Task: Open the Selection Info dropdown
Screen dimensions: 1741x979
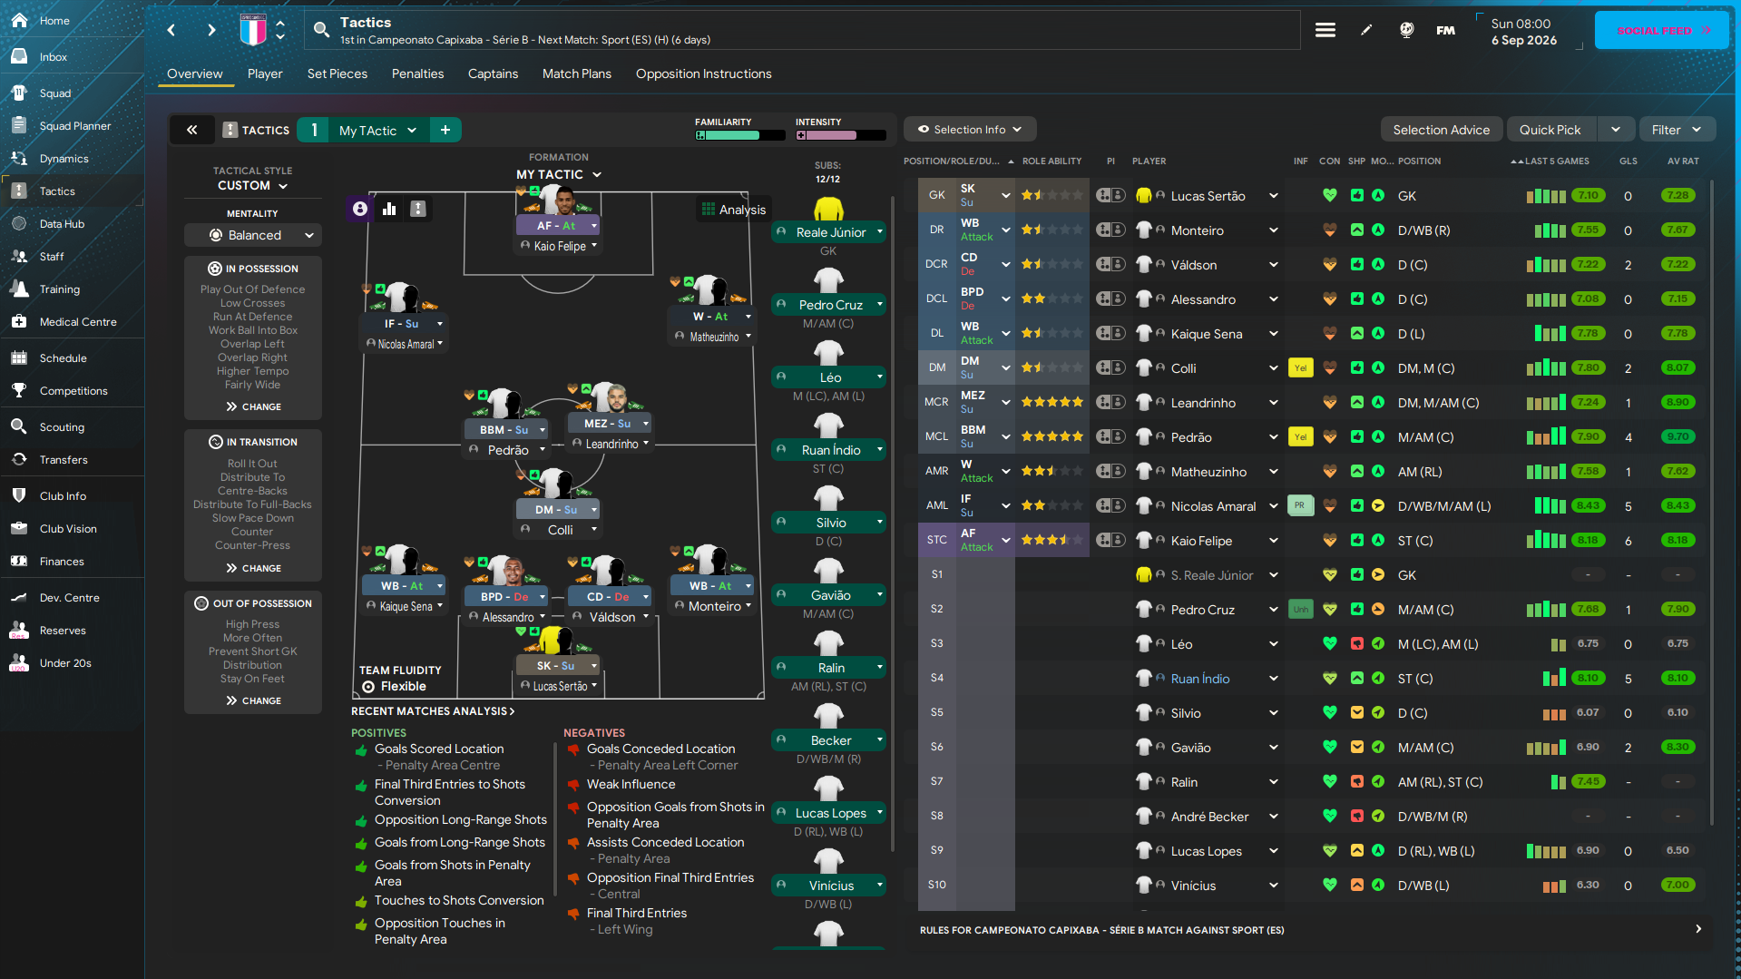Action: pyautogui.click(x=970, y=129)
